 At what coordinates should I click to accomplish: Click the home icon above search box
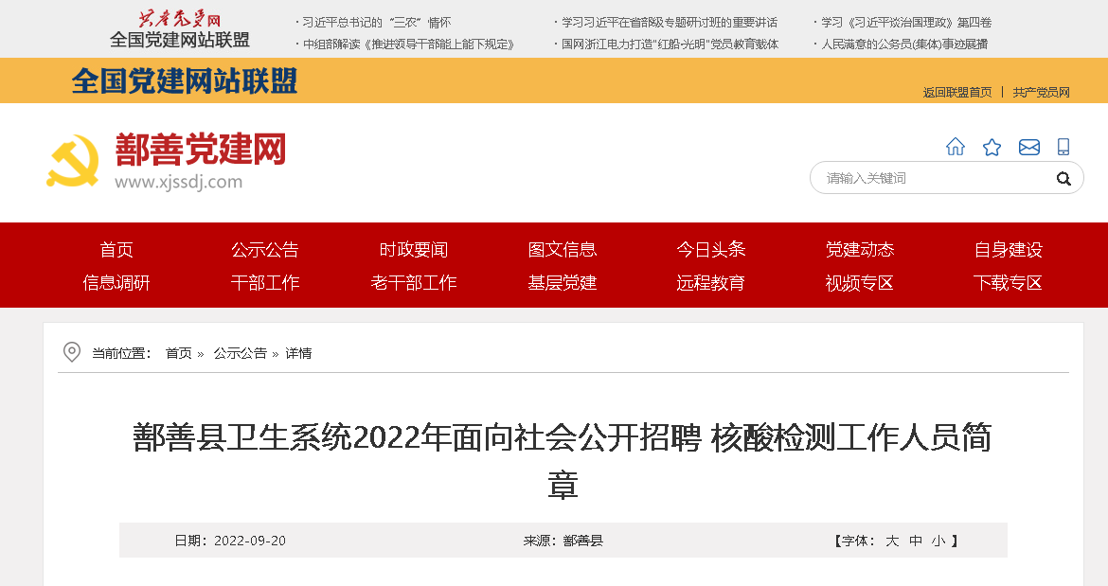tap(956, 147)
